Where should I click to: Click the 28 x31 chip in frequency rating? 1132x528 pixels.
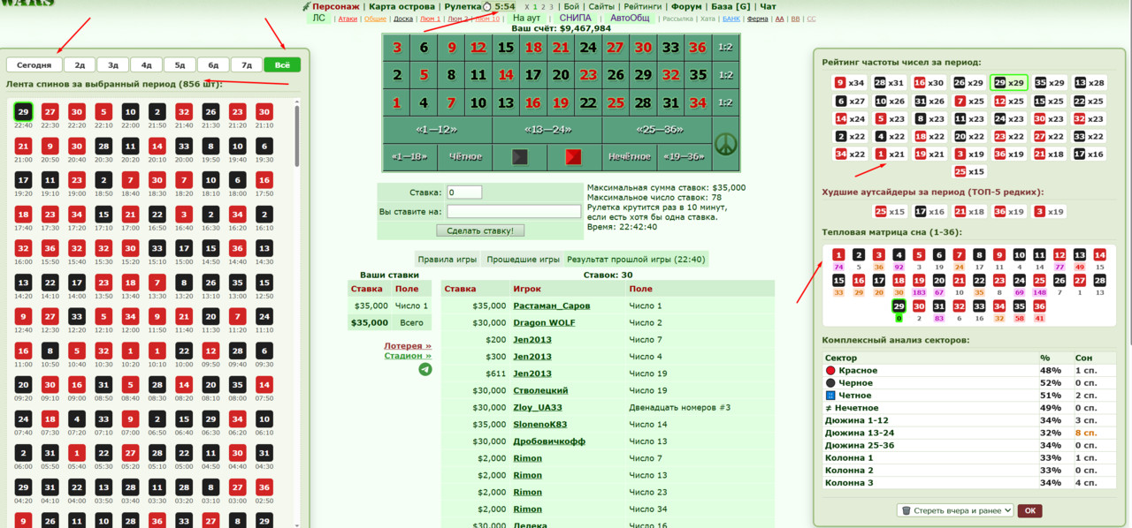[889, 82]
